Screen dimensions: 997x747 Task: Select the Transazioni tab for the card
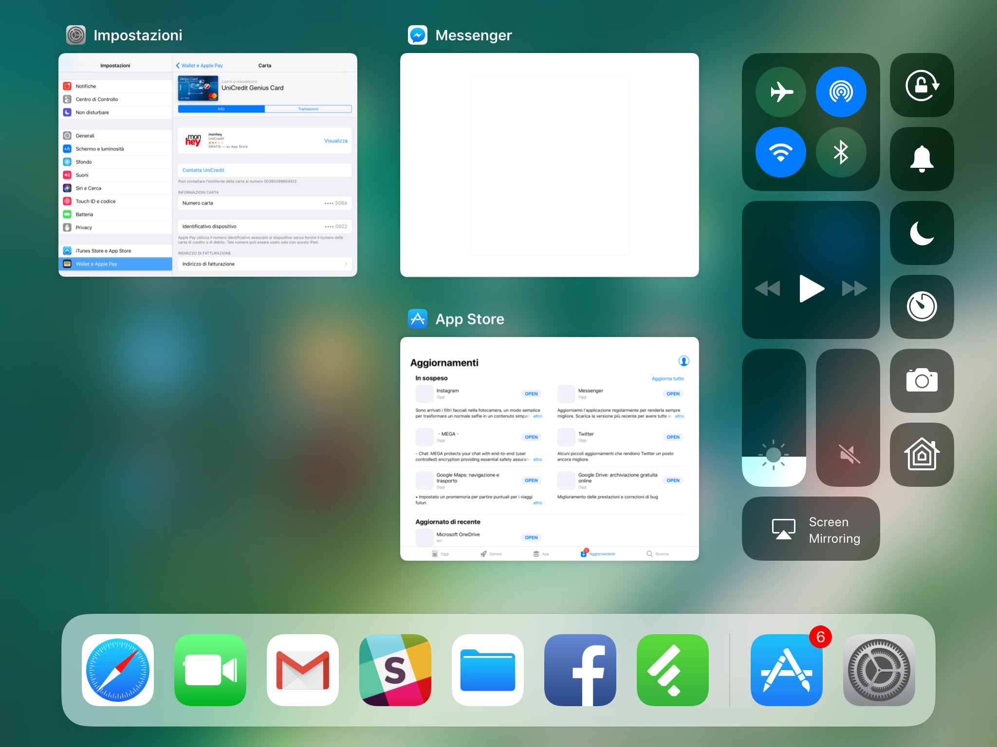click(x=309, y=109)
